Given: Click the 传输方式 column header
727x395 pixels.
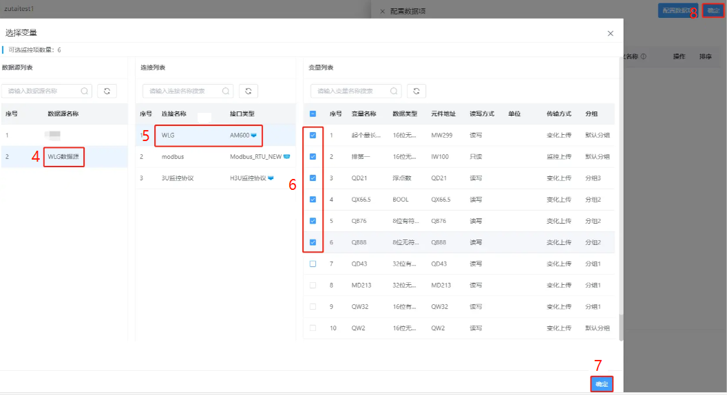Looking at the screenshot, I should point(559,114).
